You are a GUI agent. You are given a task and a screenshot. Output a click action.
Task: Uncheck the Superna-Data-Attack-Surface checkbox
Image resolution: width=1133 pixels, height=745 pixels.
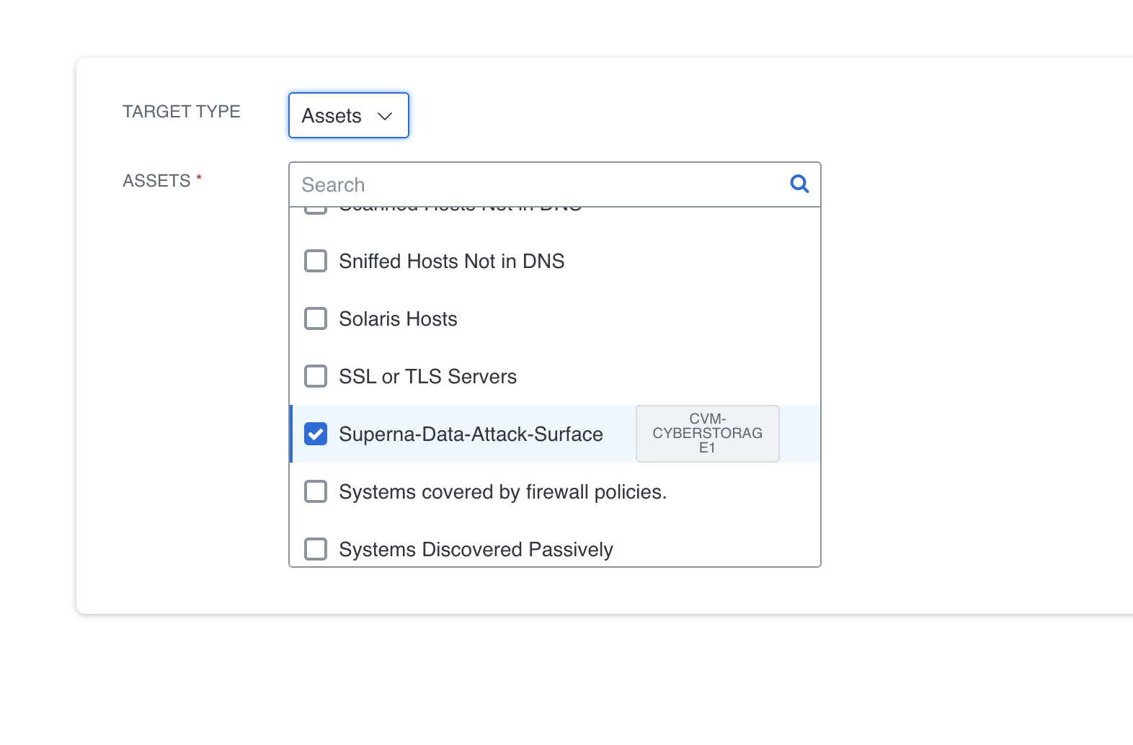tap(316, 434)
